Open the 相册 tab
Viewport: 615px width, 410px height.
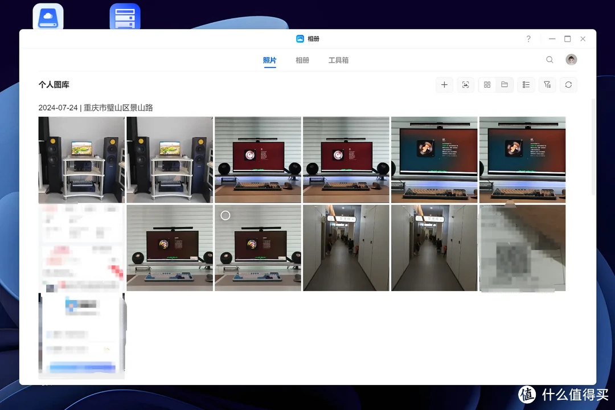[302, 60]
